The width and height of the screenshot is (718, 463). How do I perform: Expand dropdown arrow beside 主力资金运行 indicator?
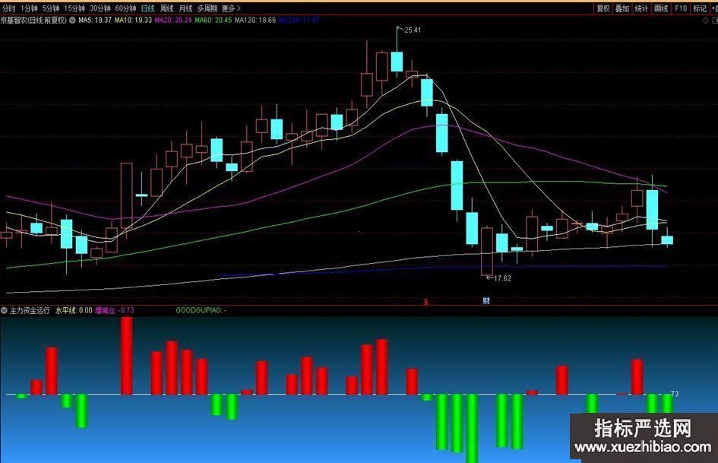4,310
